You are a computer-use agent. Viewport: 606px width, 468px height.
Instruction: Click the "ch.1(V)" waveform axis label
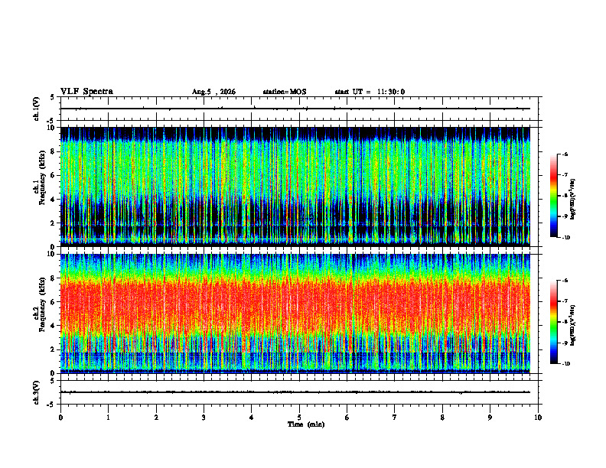click(x=36, y=109)
